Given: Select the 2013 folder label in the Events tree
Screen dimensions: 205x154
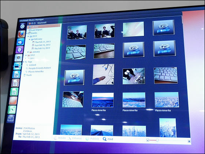Looking at the screenshot, I should coord(34,36).
